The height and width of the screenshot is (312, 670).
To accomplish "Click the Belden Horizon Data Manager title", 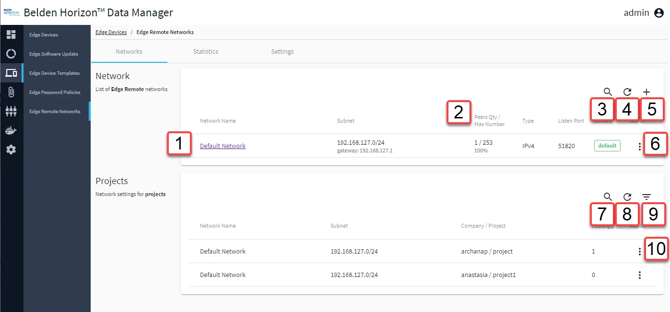I will [x=98, y=12].
